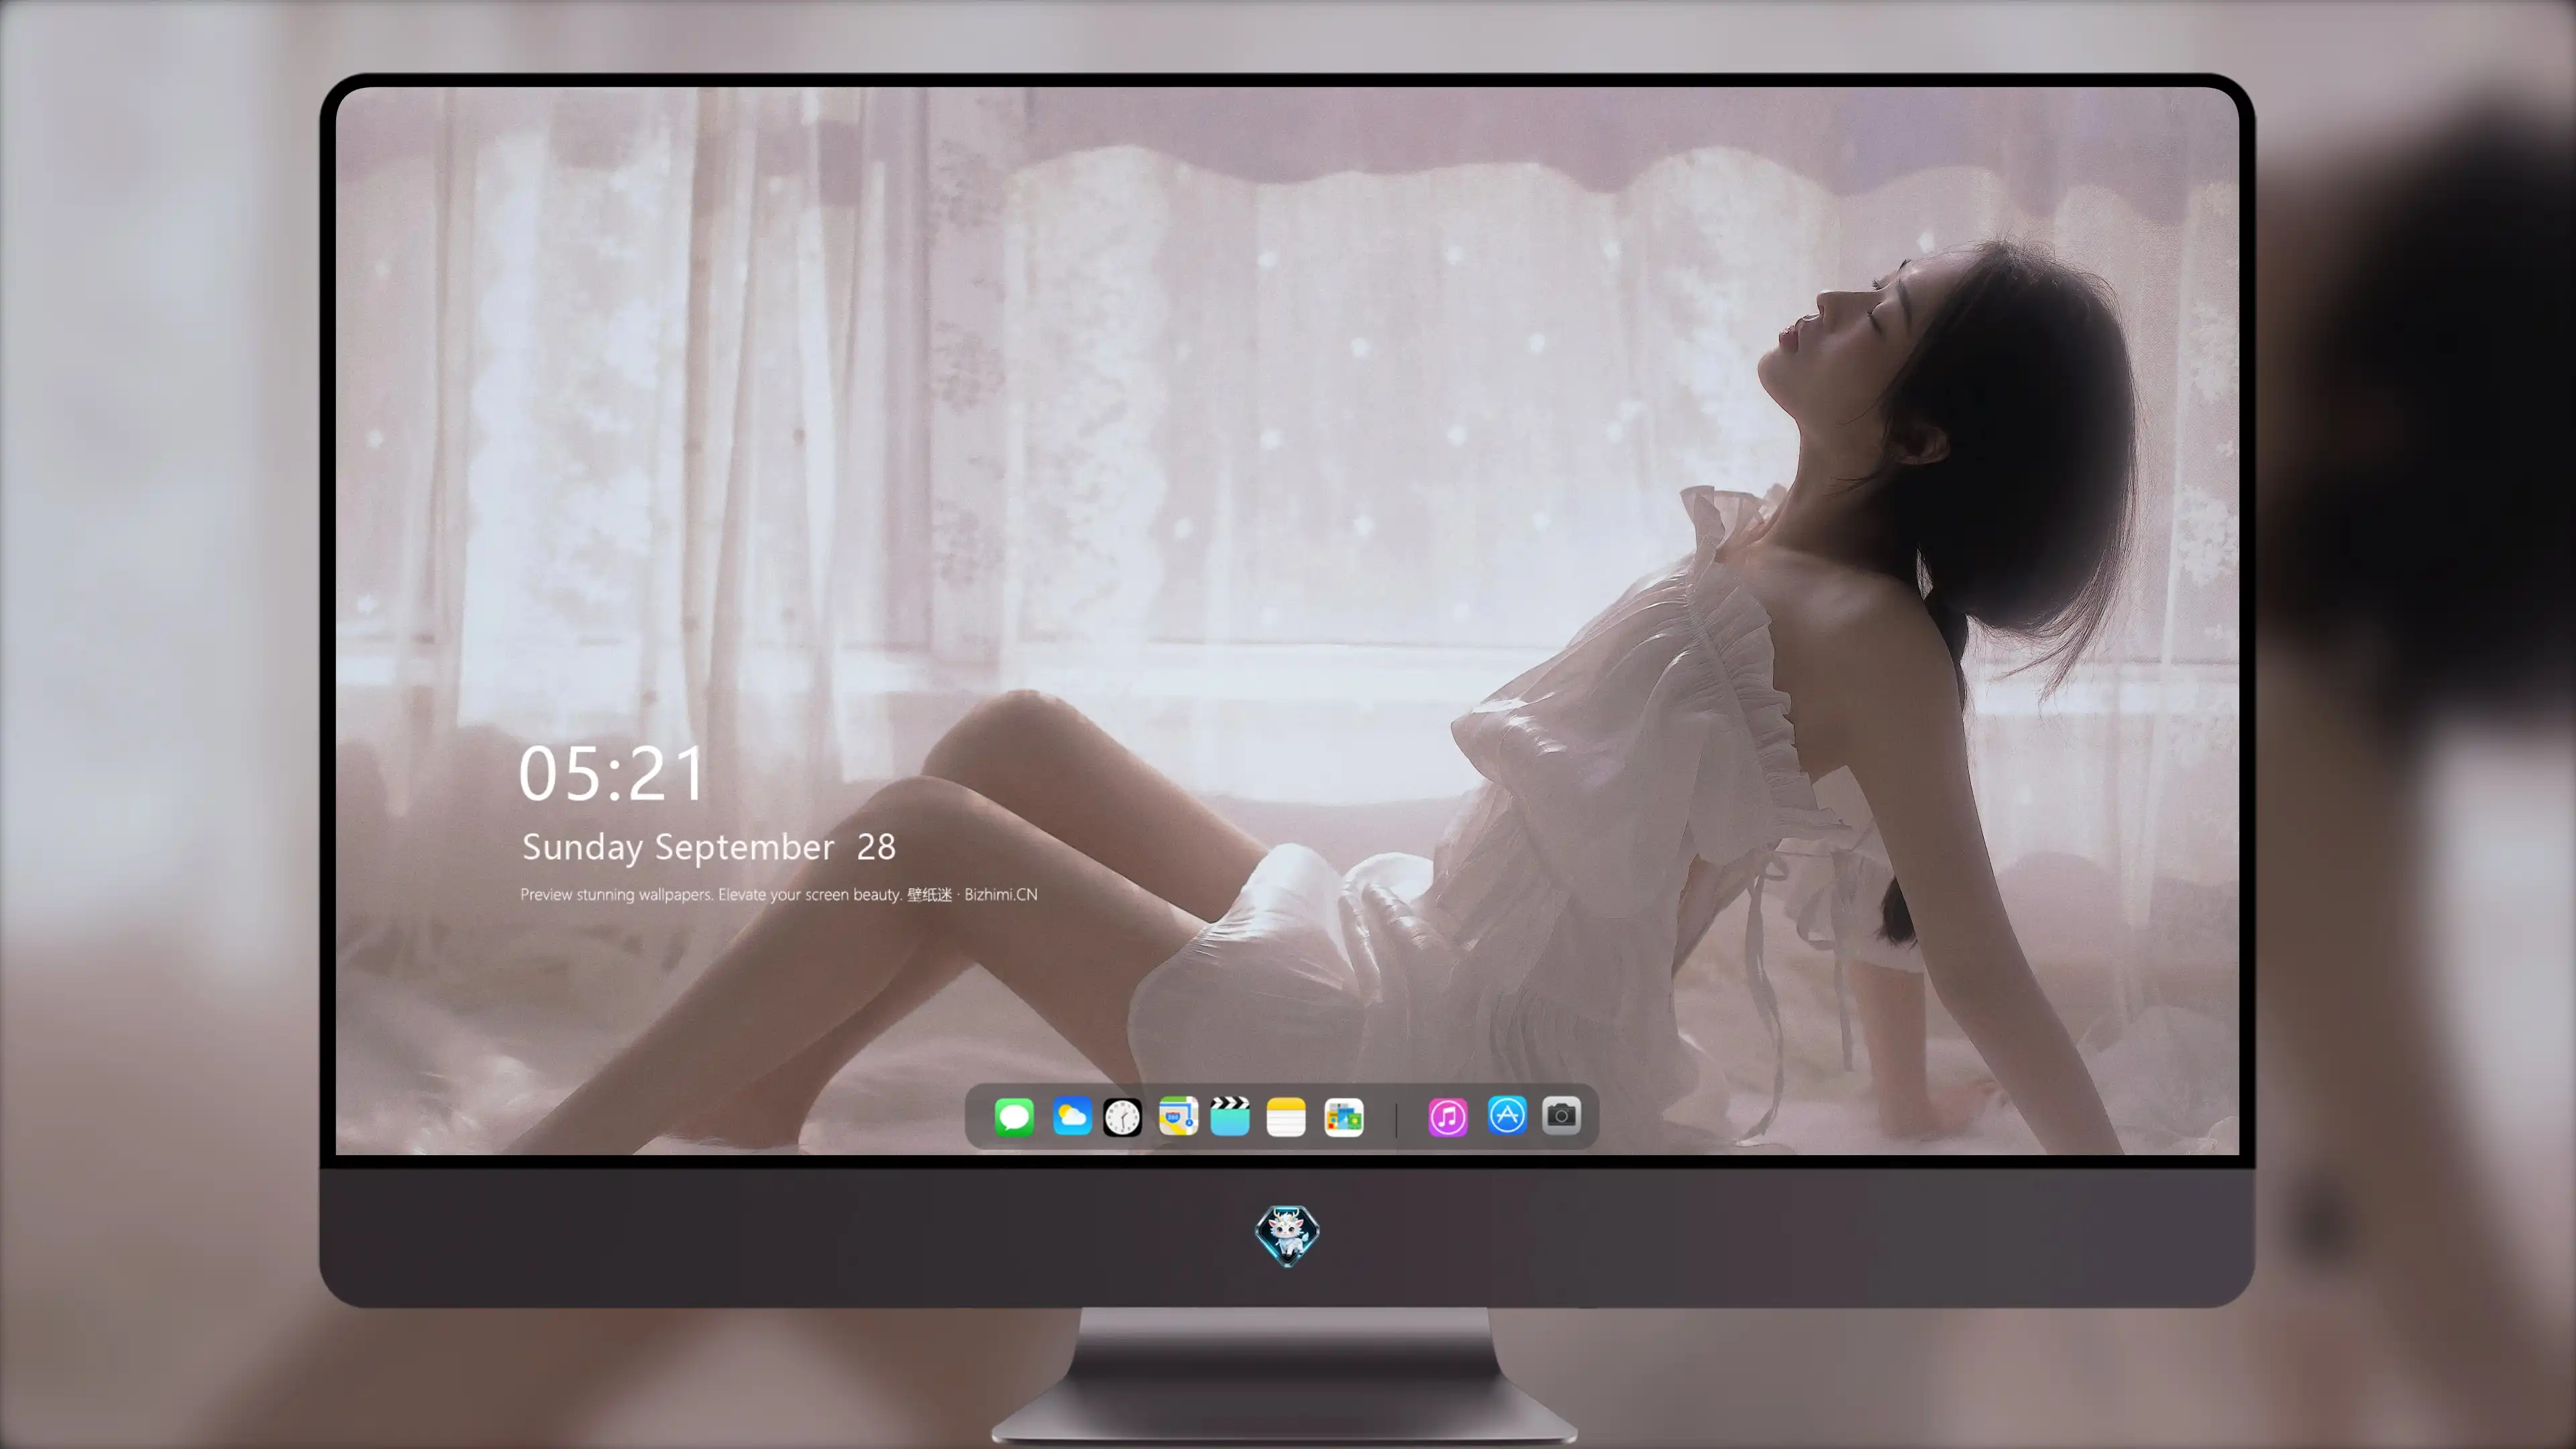This screenshot has width=2576, height=1449.
Task: Open the Messages app in the dock
Action: (x=1014, y=1116)
